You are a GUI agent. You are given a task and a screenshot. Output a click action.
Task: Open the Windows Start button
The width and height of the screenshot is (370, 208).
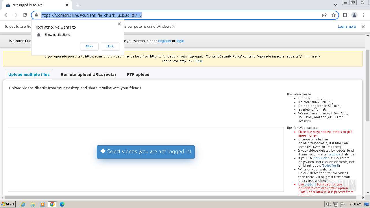tap(8, 204)
